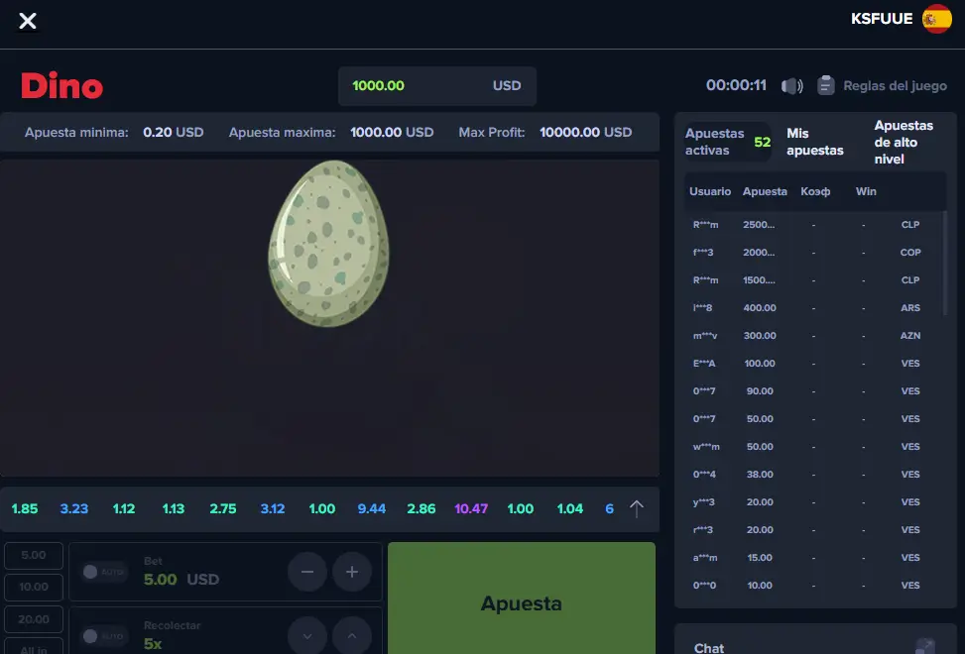Lower the Recolectar multiplier with the down chevron
This screenshot has height=654, width=965.
coord(307,635)
